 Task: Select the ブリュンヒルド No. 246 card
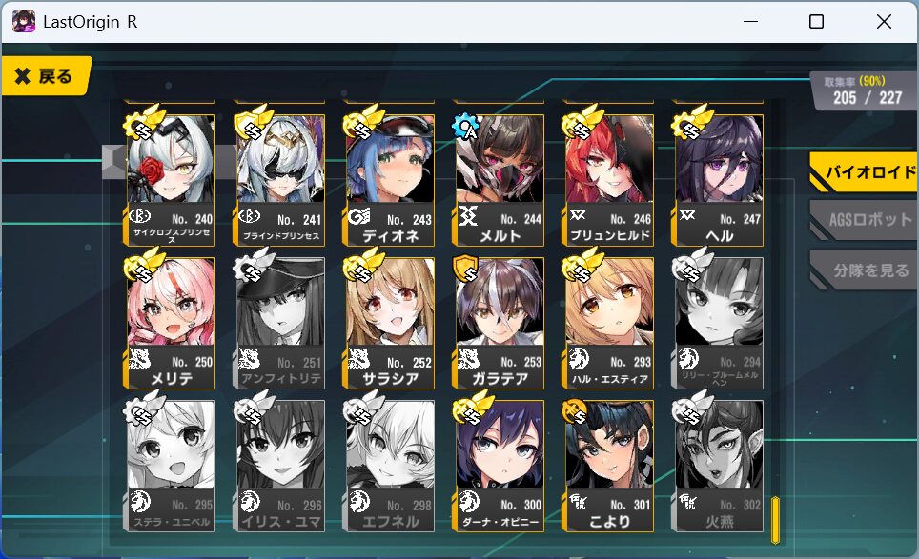(x=609, y=180)
